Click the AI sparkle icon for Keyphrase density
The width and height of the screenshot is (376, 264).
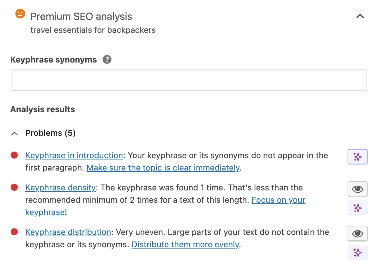[357, 208]
